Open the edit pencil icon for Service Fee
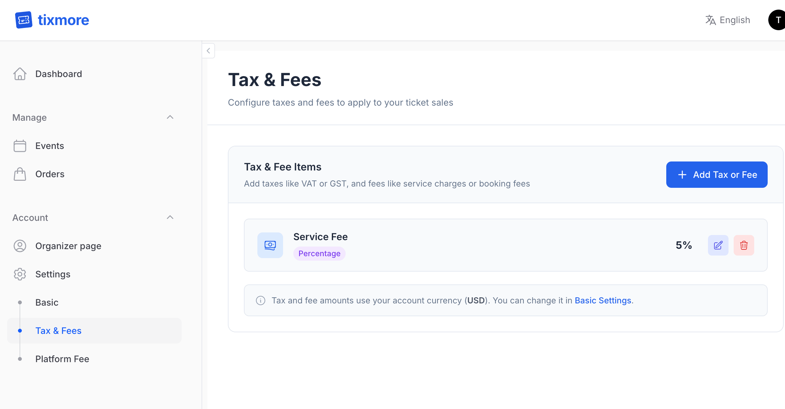The height and width of the screenshot is (409, 785). (x=718, y=245)
